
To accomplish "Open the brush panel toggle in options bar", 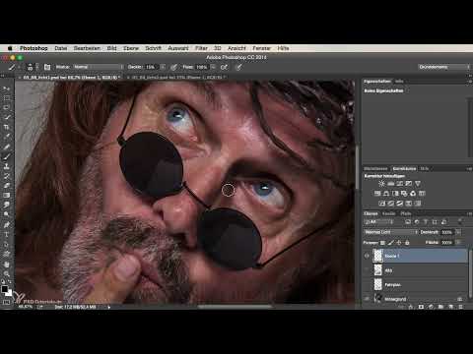I will point(47,67).
